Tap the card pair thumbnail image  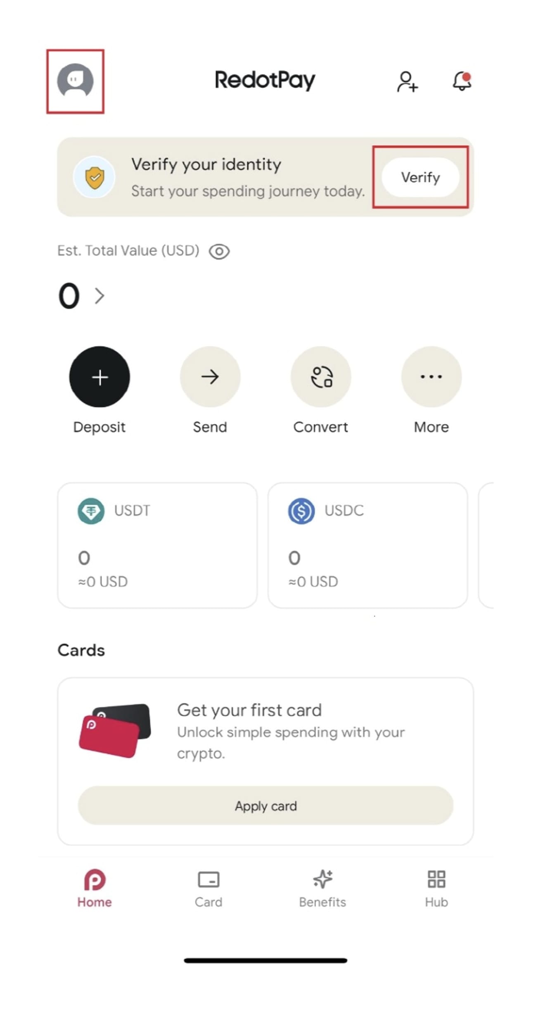115,730
